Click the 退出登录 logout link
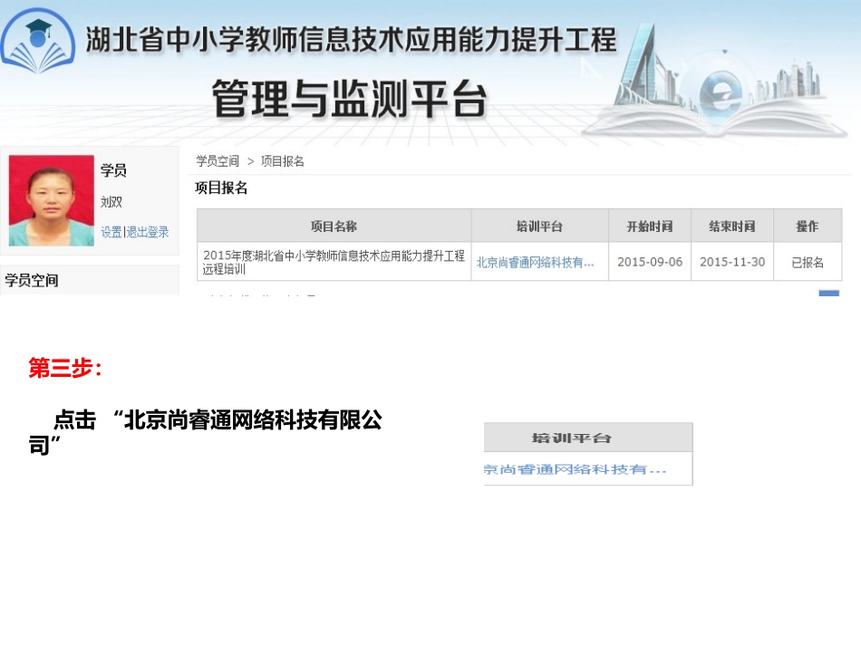 click(x=148, y=232)
